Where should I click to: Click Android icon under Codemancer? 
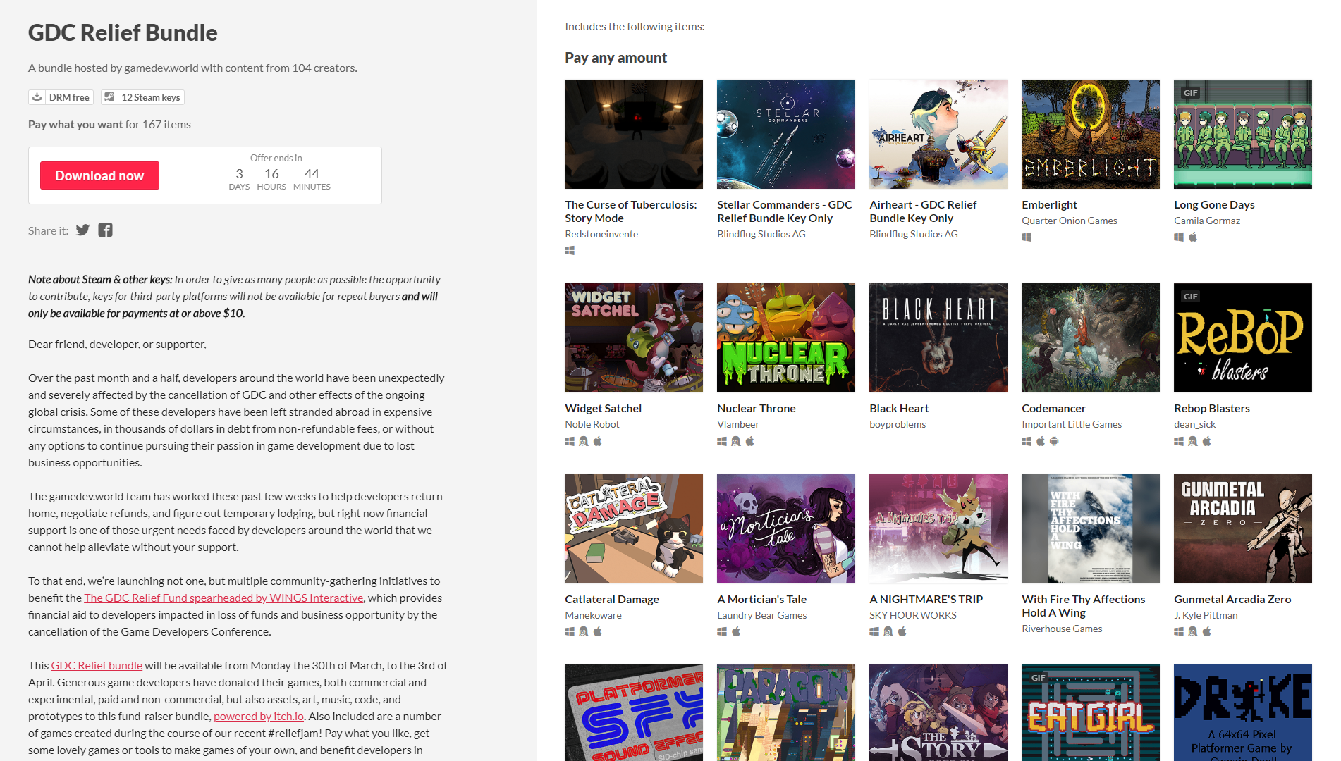point(1054,441)
